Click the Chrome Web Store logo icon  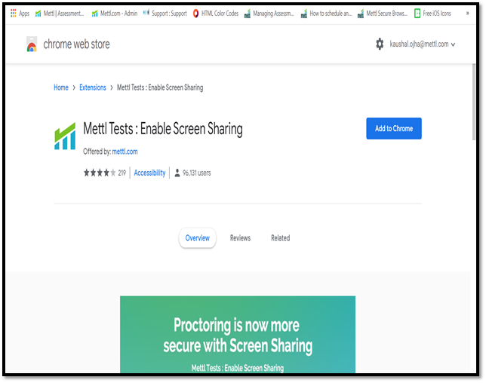tap(32, 44)
